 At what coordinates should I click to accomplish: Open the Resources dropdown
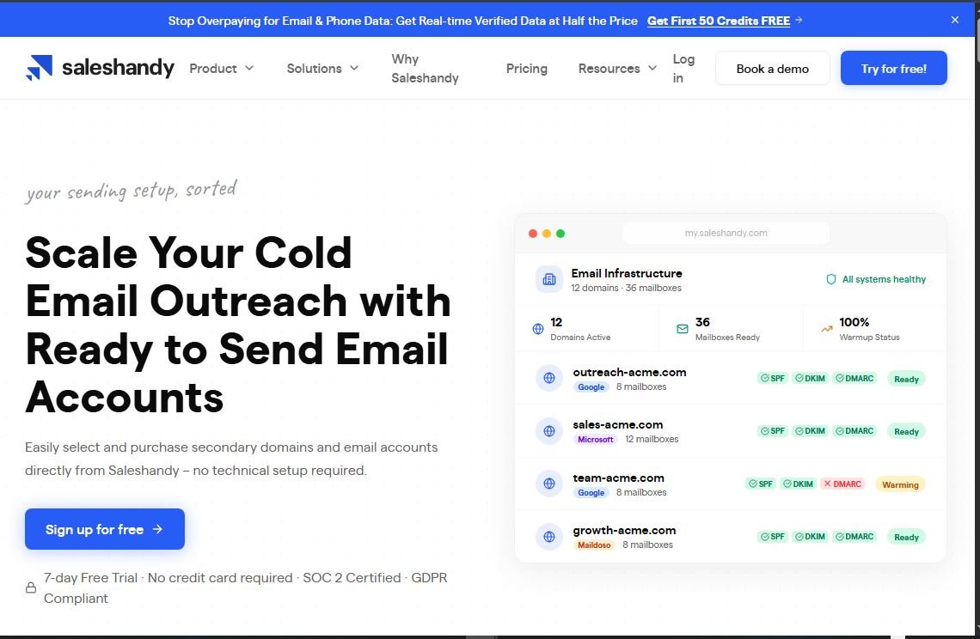616,68
